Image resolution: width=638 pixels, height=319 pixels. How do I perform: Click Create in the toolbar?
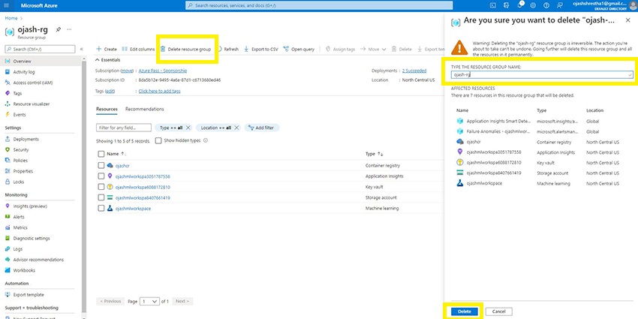106,50
